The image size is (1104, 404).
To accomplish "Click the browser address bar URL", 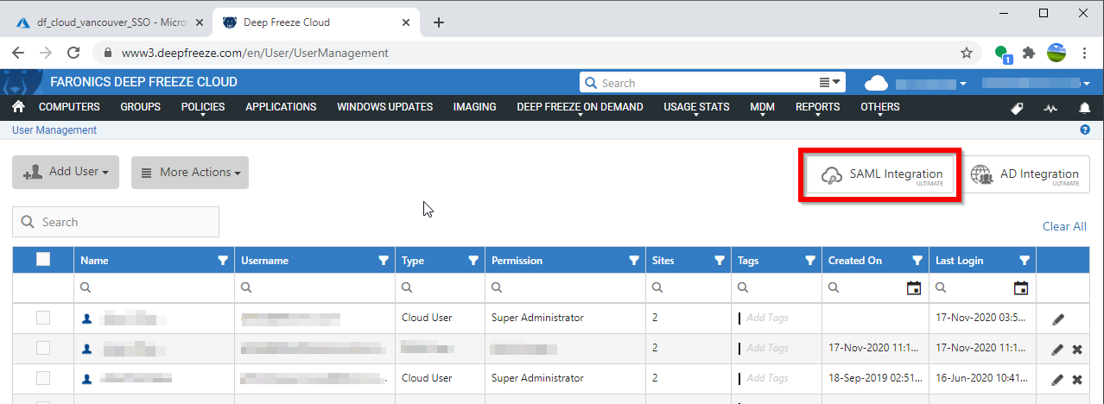I will 255,53.
